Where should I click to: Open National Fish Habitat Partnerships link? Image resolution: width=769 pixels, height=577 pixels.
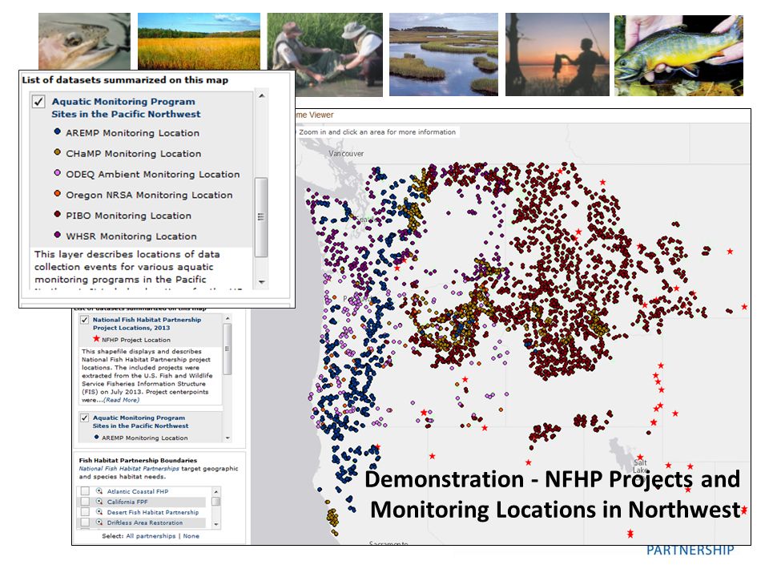[x=129, y=469]
